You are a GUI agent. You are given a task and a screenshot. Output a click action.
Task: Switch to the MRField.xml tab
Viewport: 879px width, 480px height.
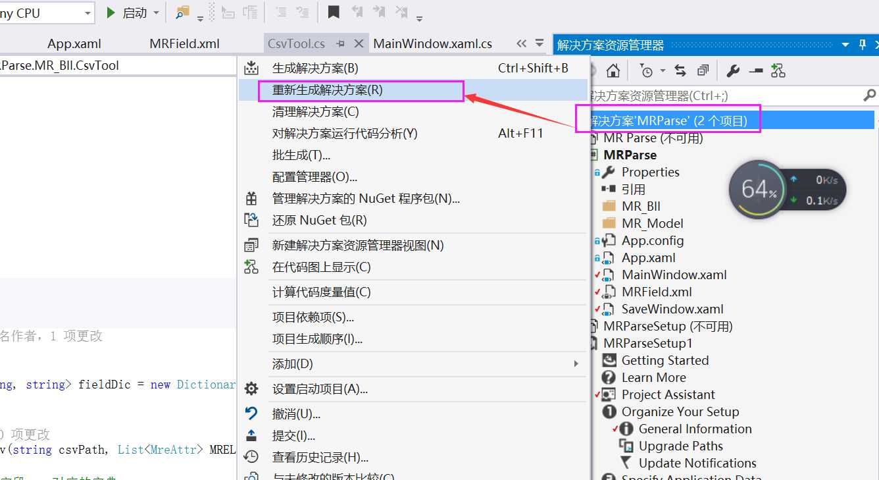(x=184, y=44)
